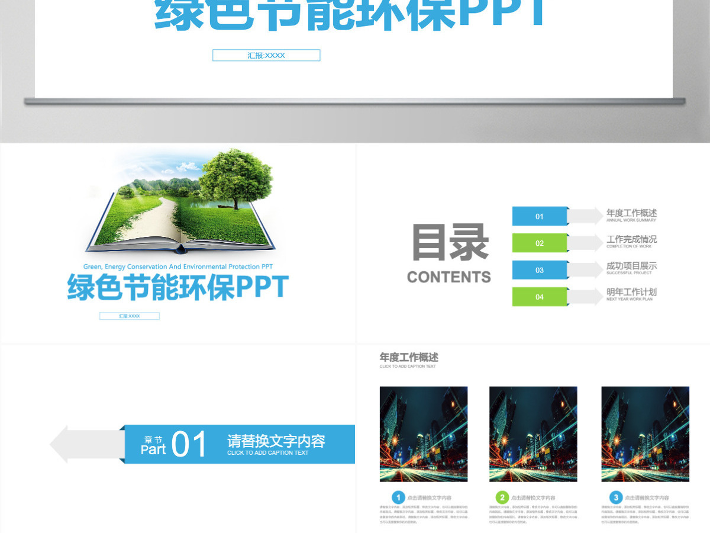
Task: Click the CONTENTS heading text
Action: click(449, 277)
